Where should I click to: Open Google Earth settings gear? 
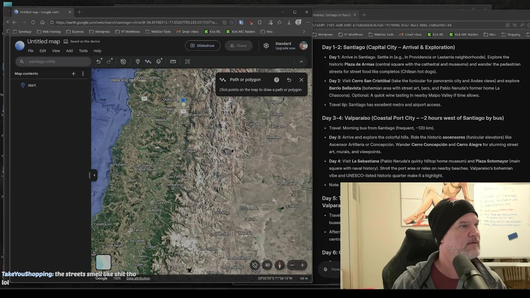click(266, 46)
